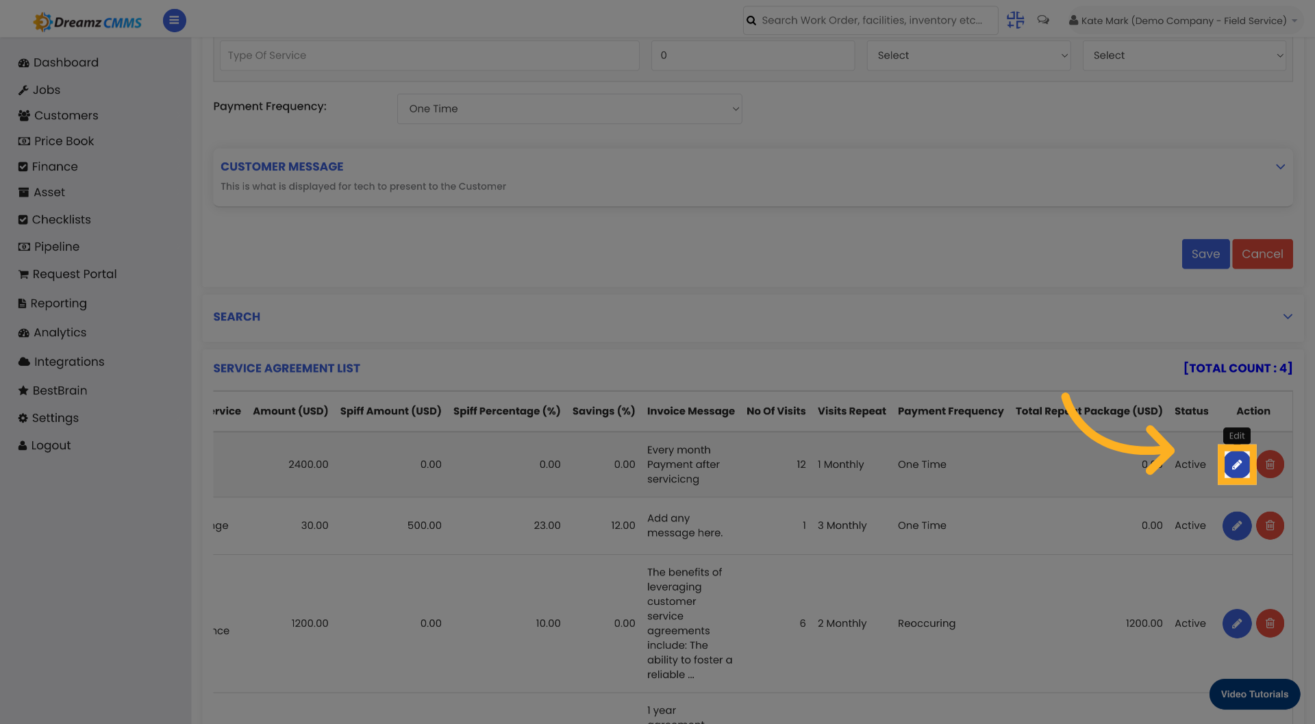Click the Cancel button

[1262, 254]
